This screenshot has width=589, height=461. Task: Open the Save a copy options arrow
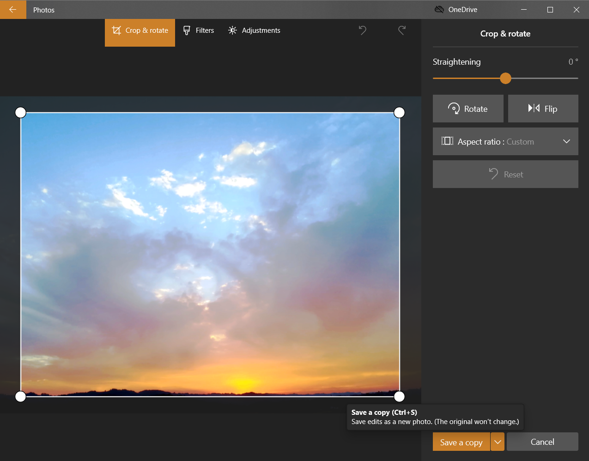(498, 442)
